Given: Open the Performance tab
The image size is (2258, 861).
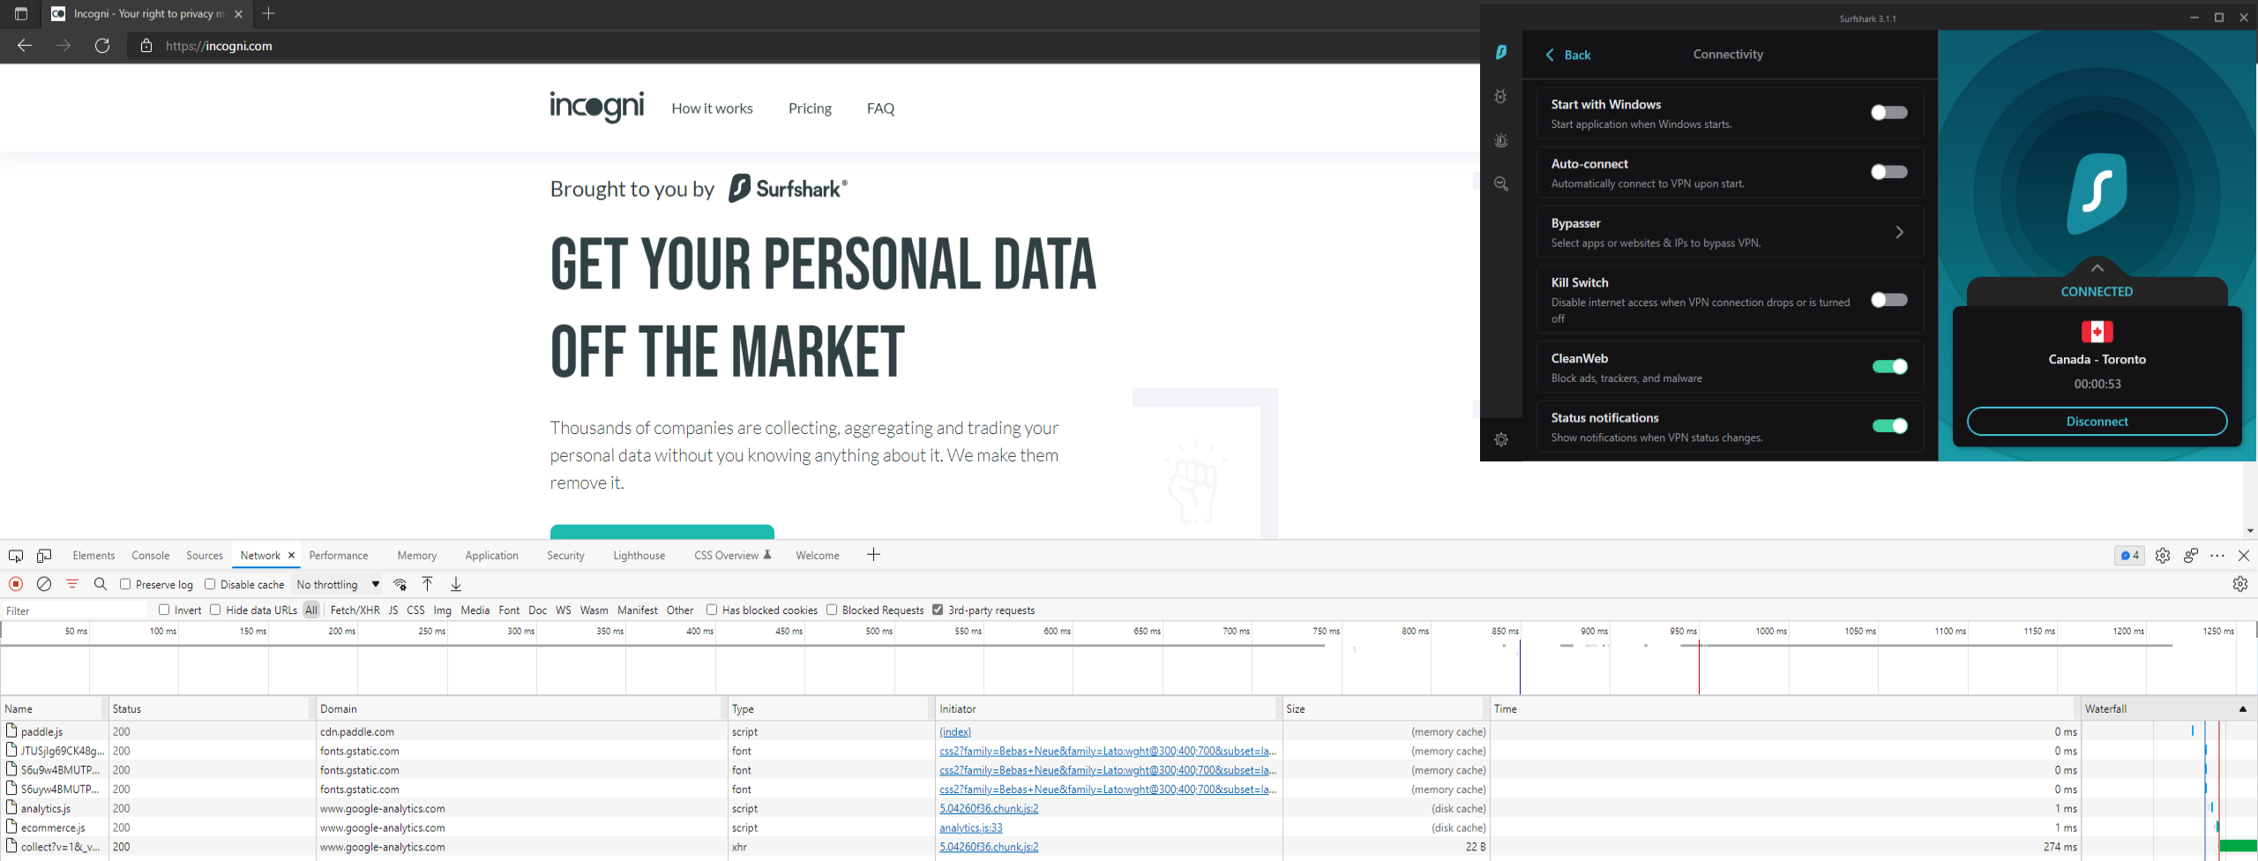Looking at the screenshot, I should [x=339, y=555].
